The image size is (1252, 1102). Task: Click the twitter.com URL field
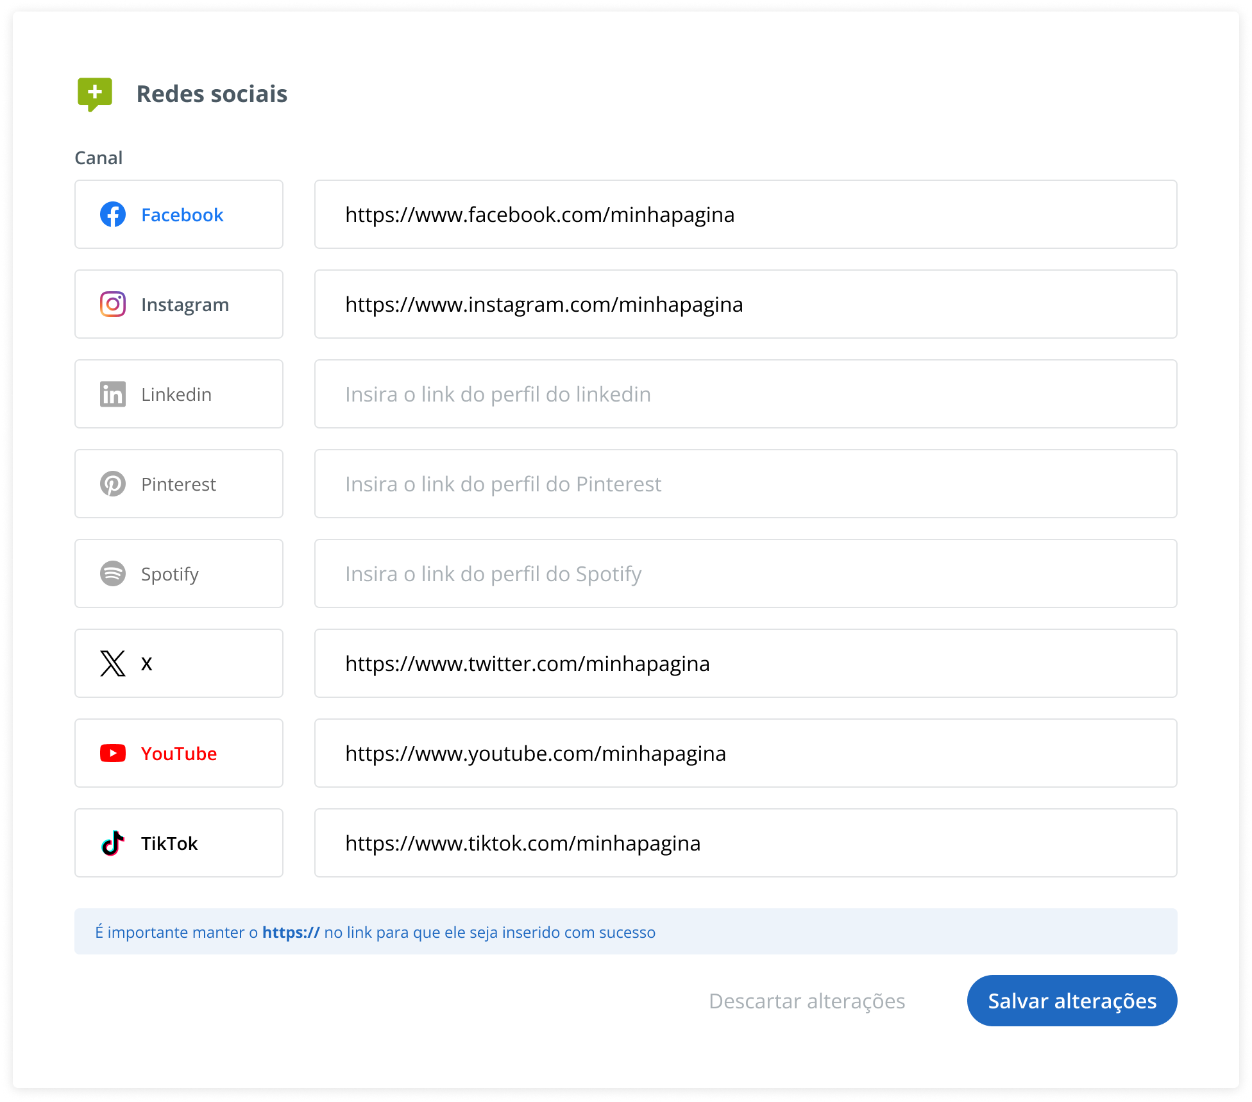[x=745, y=663]
